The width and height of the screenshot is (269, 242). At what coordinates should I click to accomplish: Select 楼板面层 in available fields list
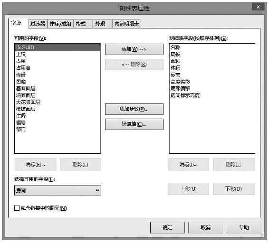click(58, 109)
